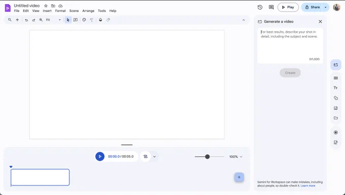
Task: Open the toolbar search menus icon
Action: [x=10, y=20]
